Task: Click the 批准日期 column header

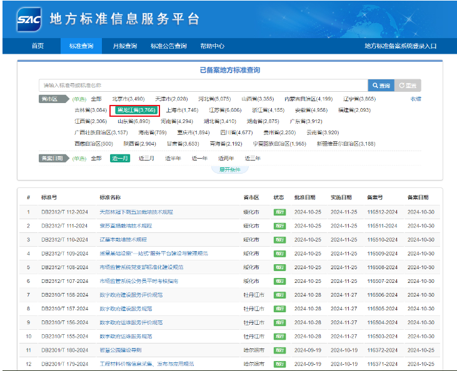Action: tap(304, 197)
